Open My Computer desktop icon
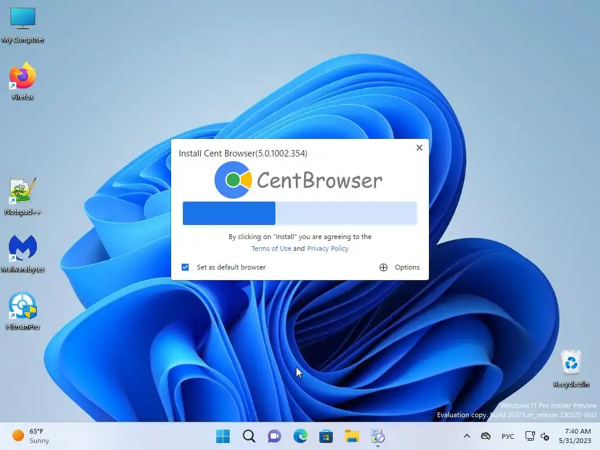600x450 pixels. pos(23,25)
